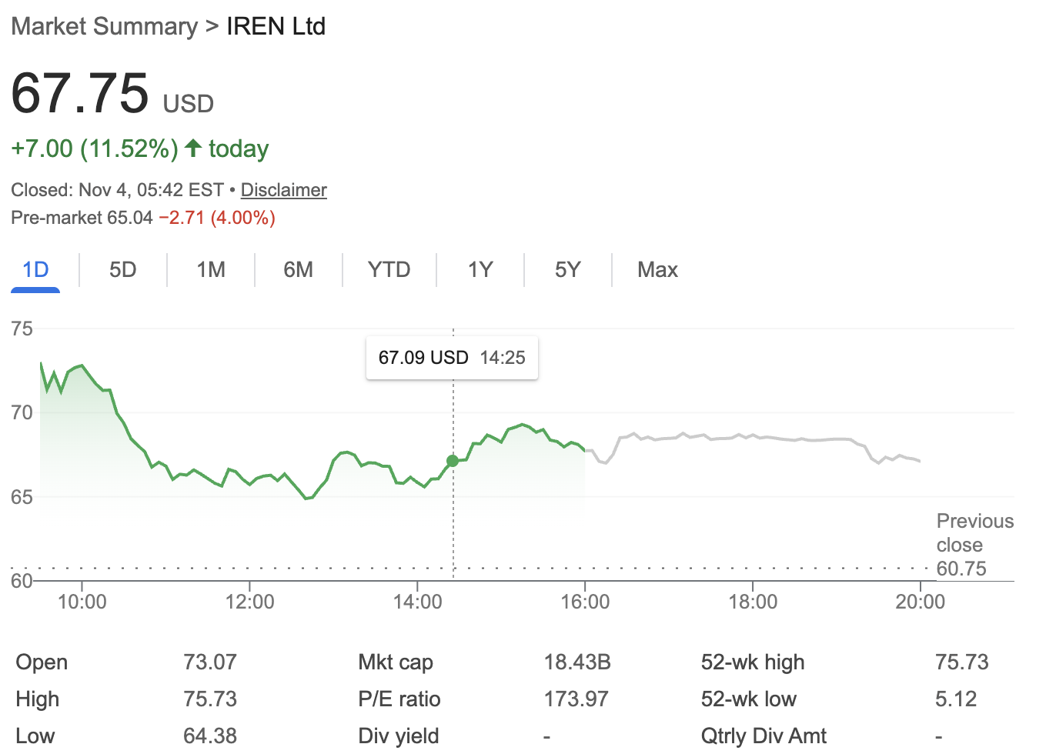Click the High value in the left column
1056x754 pixels.
coord(210,699)
